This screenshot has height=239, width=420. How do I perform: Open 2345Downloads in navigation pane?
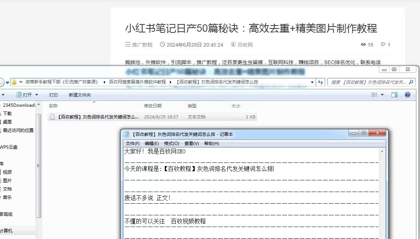[x=19, y=105]
